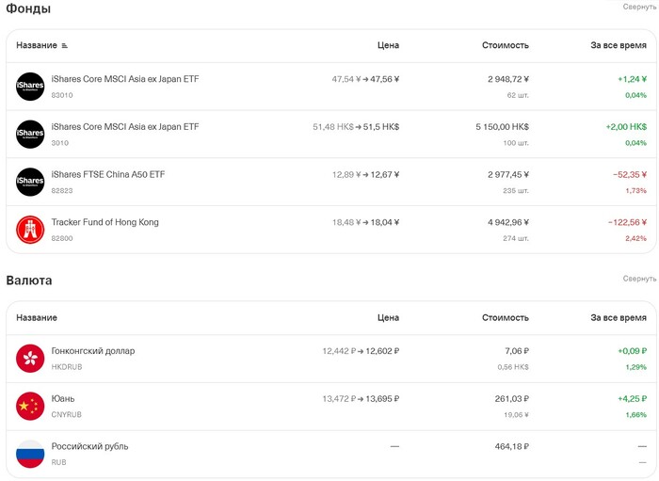This screenshot has height=481, width=659.
Task: Click the Hong Kong flag icon
Action: coord(30,359)
